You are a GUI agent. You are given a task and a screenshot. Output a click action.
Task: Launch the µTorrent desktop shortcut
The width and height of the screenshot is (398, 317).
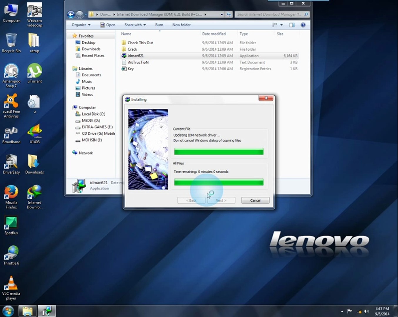pos(34,73)
